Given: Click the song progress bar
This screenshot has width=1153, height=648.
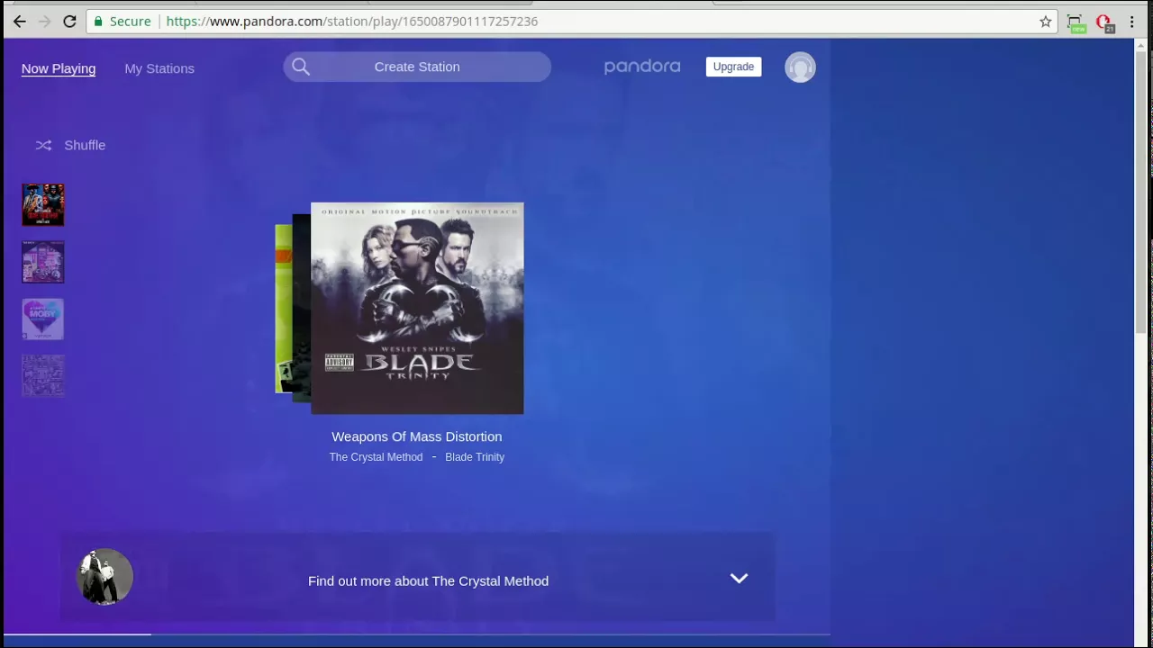Looking at the screenshot, I should coord(416,634).
